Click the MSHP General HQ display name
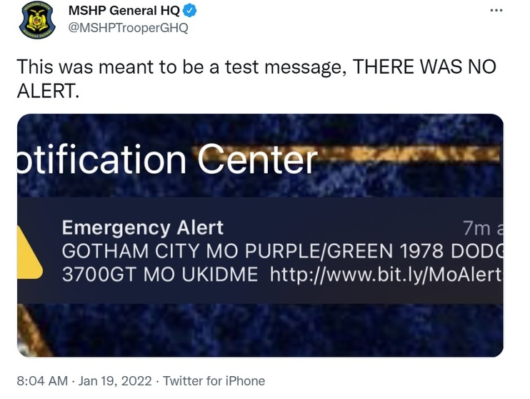530x399 pixels. point(124,11)
